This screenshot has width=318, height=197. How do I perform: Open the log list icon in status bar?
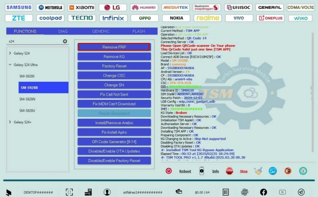point(226,192)
